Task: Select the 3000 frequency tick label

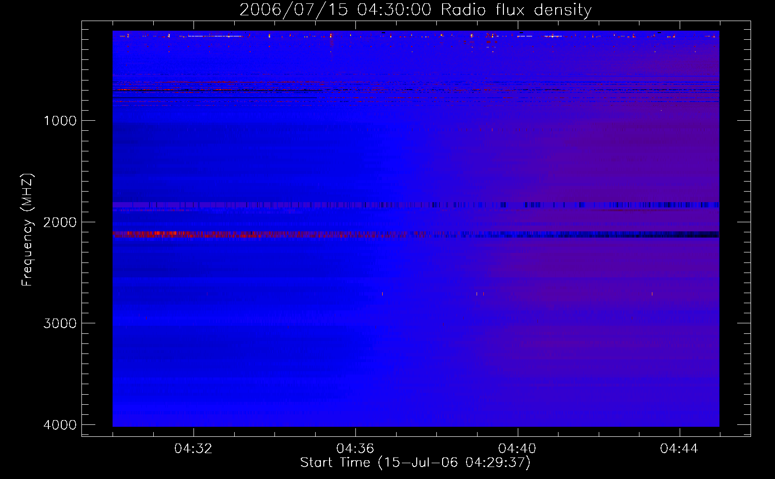Action: coord(60,323)
